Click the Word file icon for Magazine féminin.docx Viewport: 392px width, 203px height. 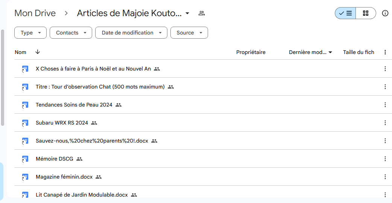pyautogui.click(x=25, y=177)
